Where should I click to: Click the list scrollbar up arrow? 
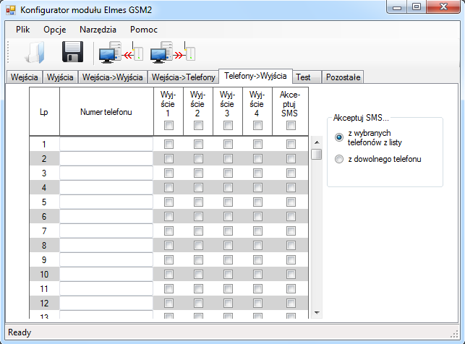[x=317, y=142]
